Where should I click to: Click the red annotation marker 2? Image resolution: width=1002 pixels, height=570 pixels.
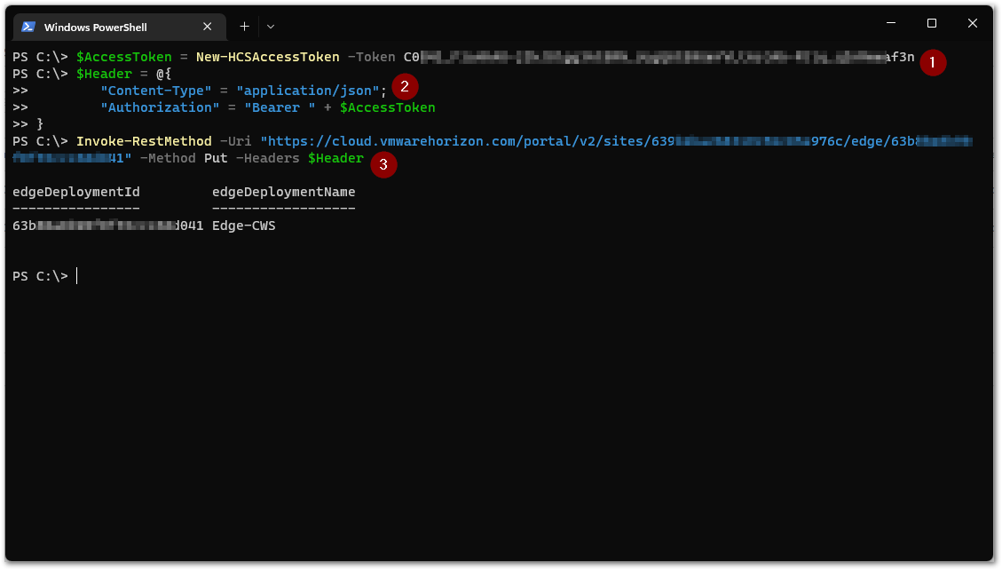[405, 86]
